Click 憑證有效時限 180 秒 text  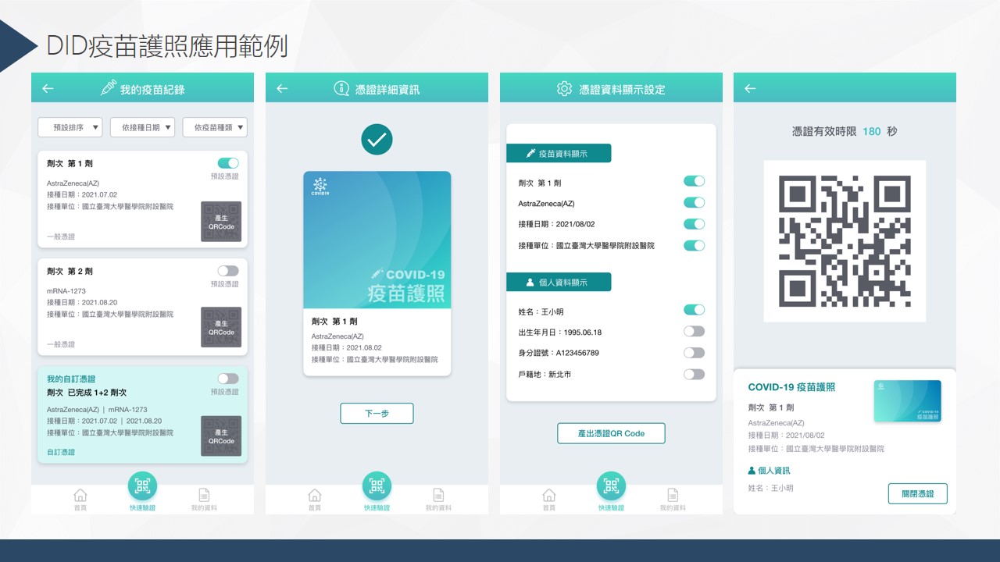(x=845, y=131)
